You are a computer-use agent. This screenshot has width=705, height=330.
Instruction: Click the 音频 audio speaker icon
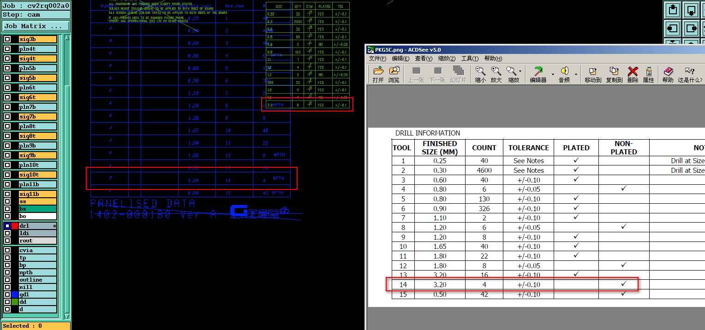pyautogui.click(x=564, y=71)
